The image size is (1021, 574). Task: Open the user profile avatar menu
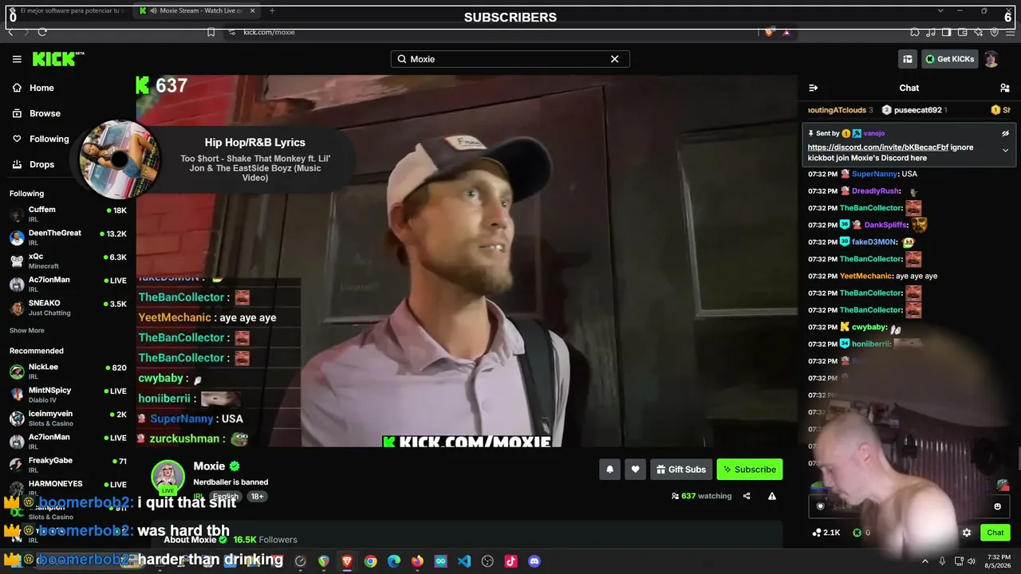991,59
